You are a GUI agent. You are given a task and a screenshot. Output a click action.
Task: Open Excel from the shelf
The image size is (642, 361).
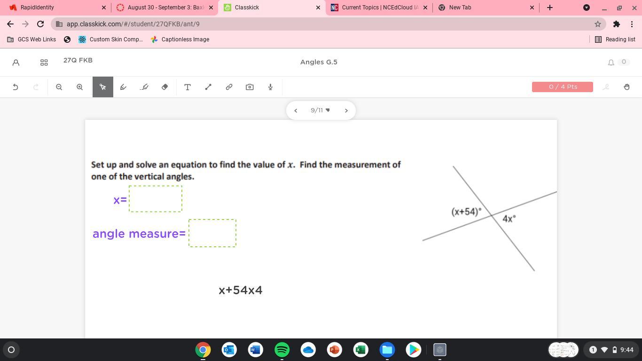pos(361,350)
